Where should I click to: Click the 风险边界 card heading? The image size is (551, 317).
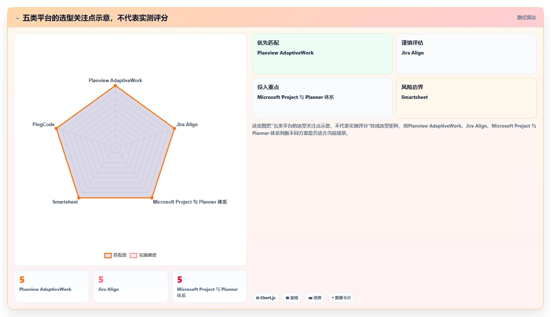pyautogui.click(x=412, y=87)
